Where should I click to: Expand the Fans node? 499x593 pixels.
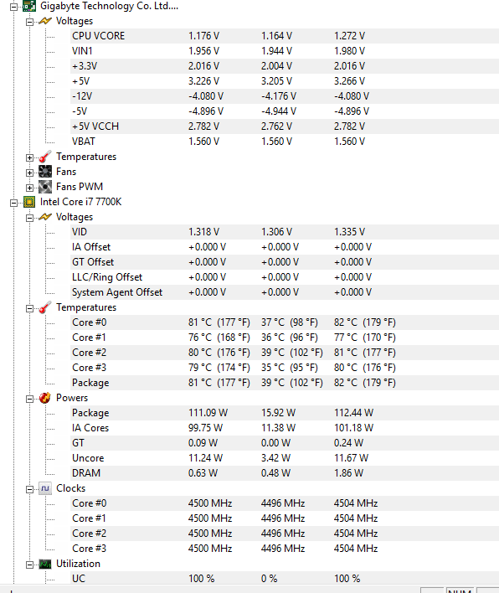point(29,173)
